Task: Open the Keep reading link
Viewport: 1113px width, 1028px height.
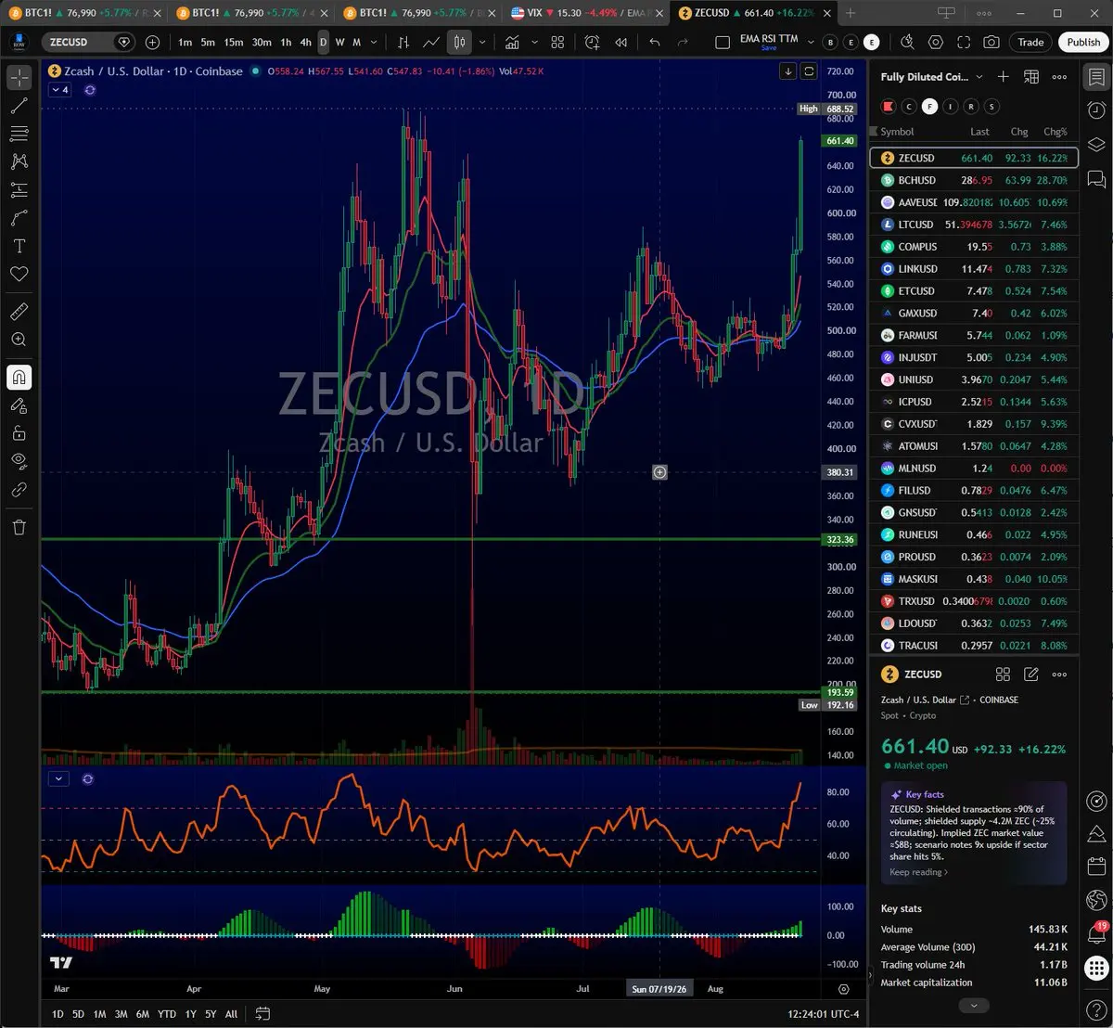Action: pyautogui.click(x=918, y=872)
